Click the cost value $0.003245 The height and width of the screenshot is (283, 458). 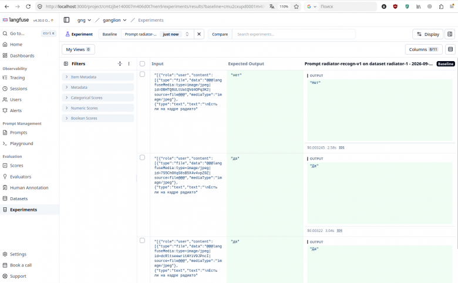point(316,147)
